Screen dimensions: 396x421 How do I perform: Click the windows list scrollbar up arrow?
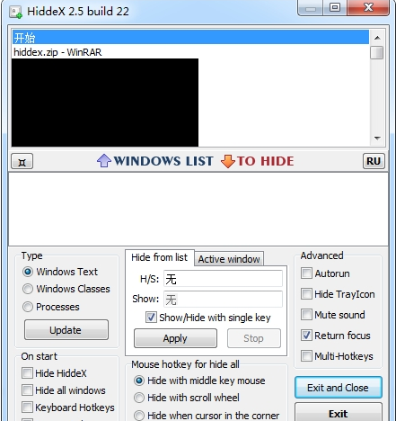pyautogui.click(x=377, y=38)
